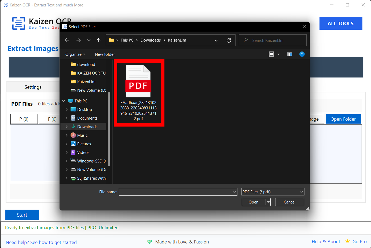This screenshot has height=248, width=371.
Task: Open the recent locations dropdown chevron
Action: [89, 40]
